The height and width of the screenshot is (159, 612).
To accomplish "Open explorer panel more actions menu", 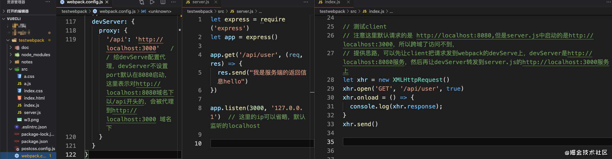I will pyautogui.click(x=48, y=2).
